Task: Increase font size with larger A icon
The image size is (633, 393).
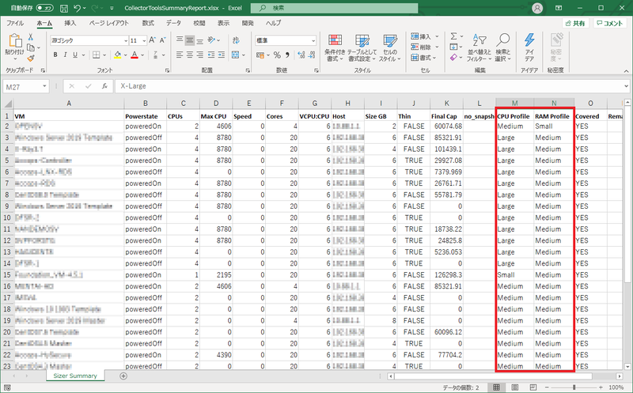Action: [x=152, y=40]
